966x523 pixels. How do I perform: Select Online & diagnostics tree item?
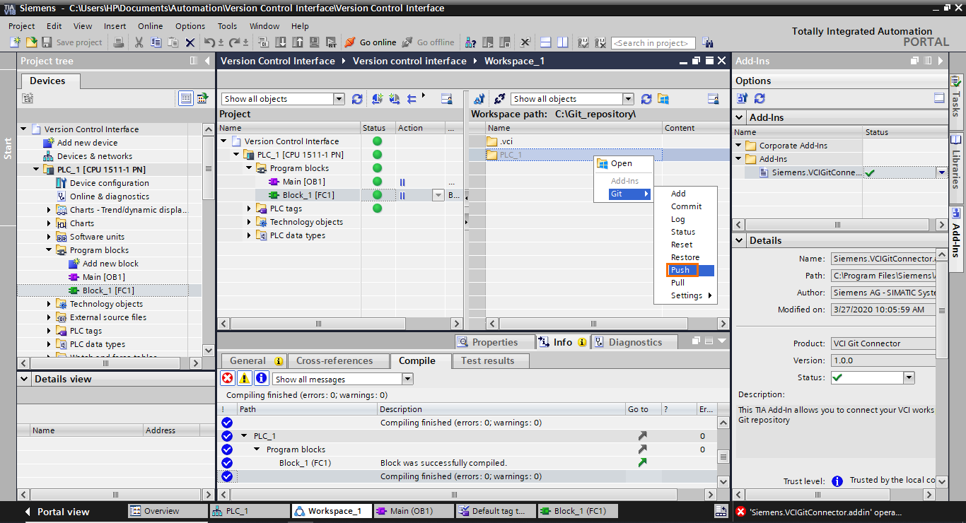[109, 196]
